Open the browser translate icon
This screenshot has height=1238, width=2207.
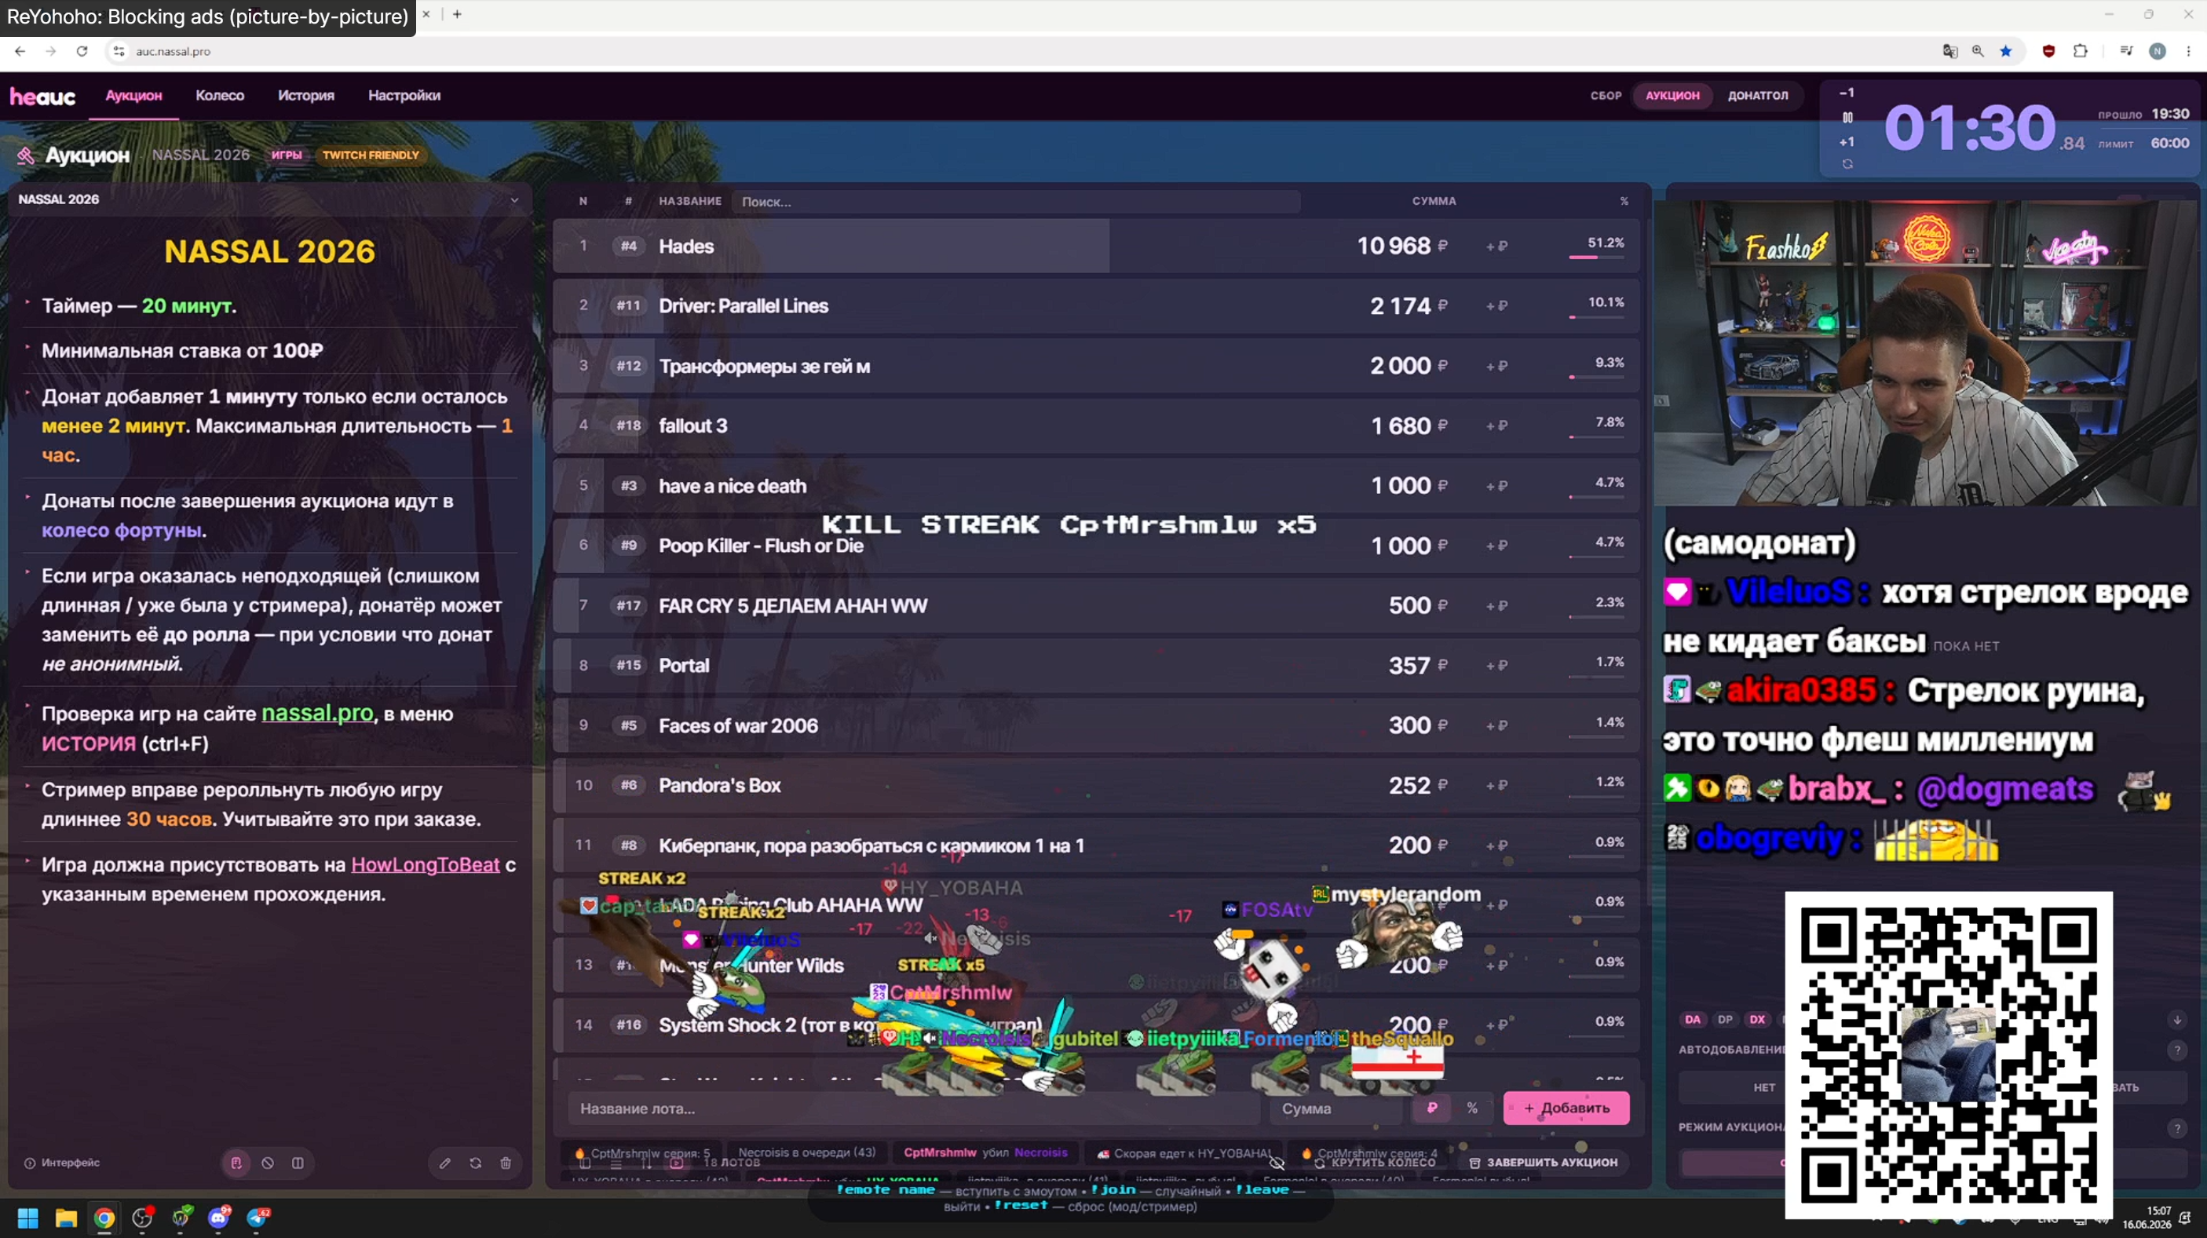pyautogui.click(x=1950, y=51)
